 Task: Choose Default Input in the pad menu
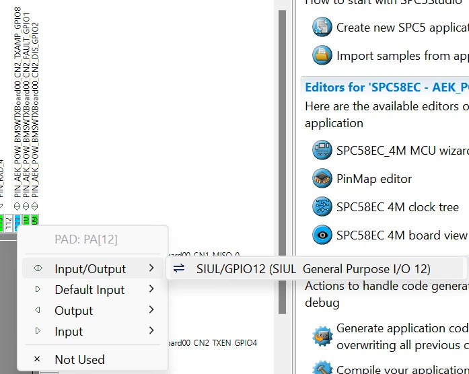93,289
